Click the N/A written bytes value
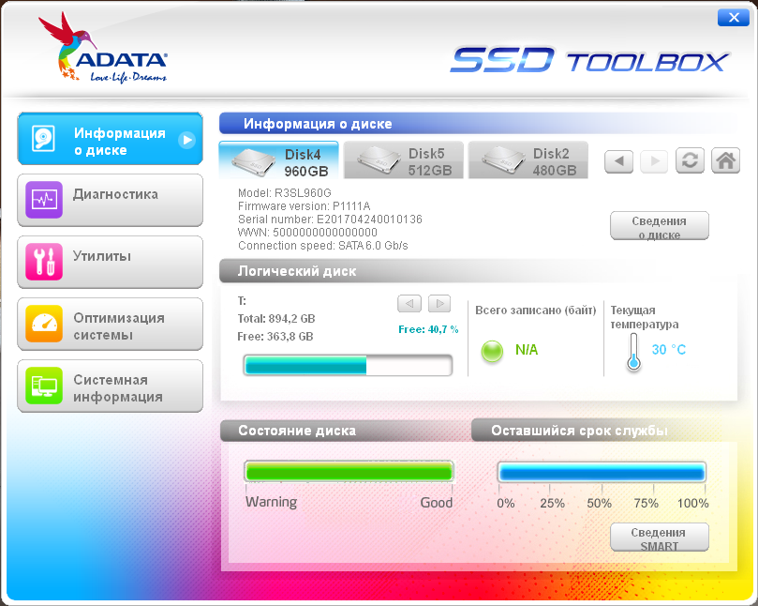The width and height of the screenshot is (758, 606). [527, 350]
